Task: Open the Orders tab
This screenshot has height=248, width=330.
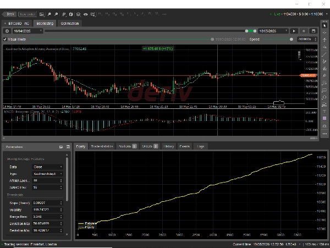Action: pos(150,146)
